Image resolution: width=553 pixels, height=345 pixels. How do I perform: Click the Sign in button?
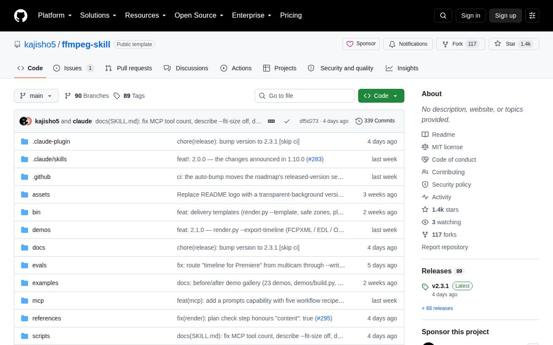point(470,16)
